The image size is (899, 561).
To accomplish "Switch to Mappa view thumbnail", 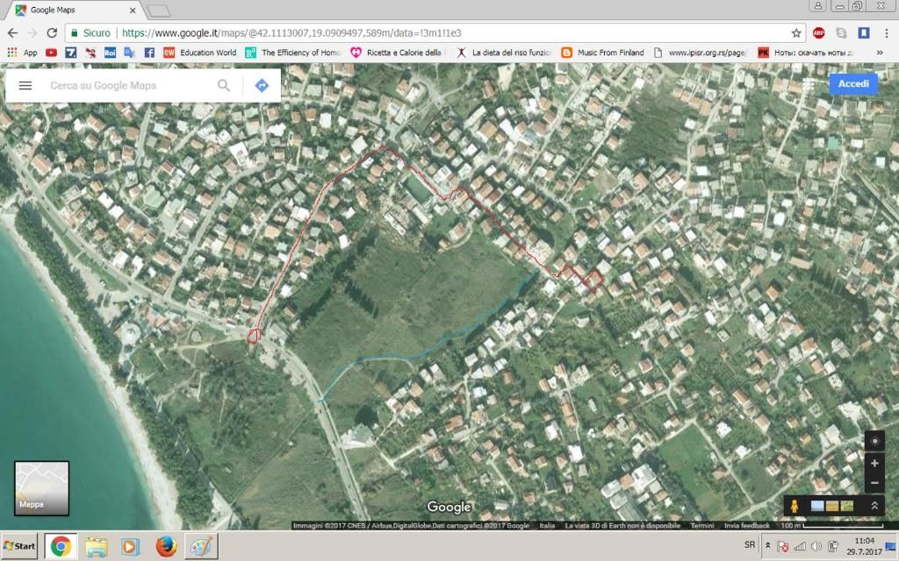I will coord(41,488).
